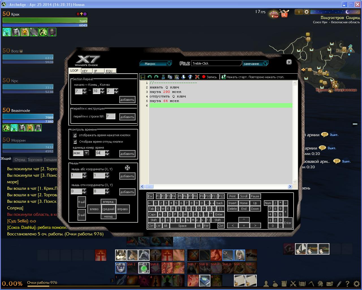
Task: Open the mail envelope icon
Action: point(329,283)
